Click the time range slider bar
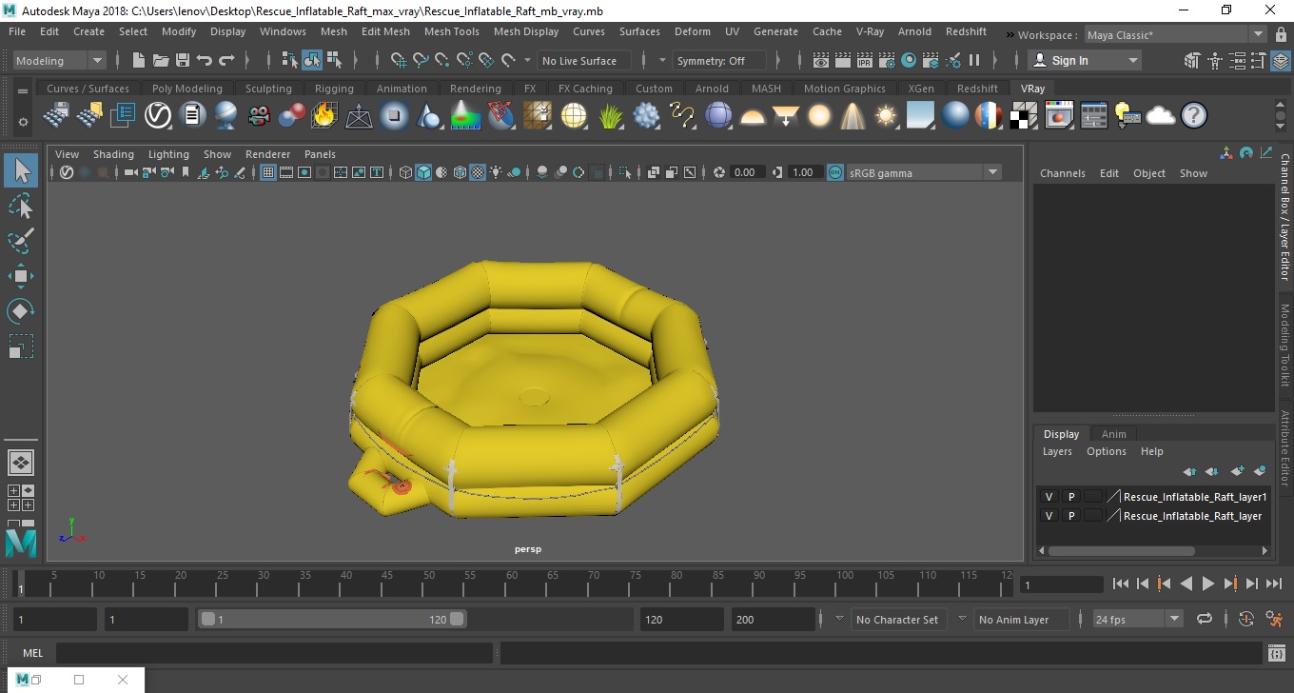The image size is (1294, 693). [332, 619]
